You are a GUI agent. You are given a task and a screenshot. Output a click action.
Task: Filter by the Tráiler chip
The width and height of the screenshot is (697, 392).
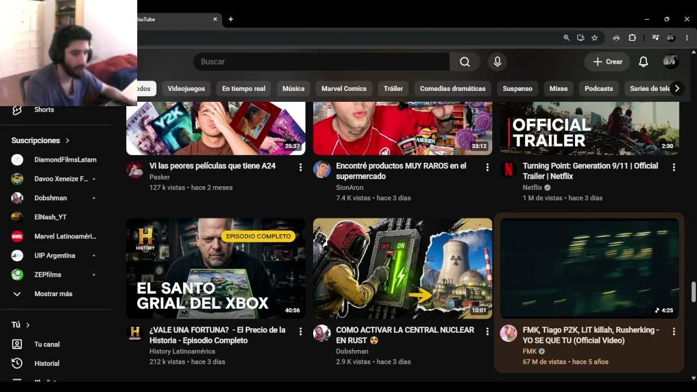tap(393, 88)
